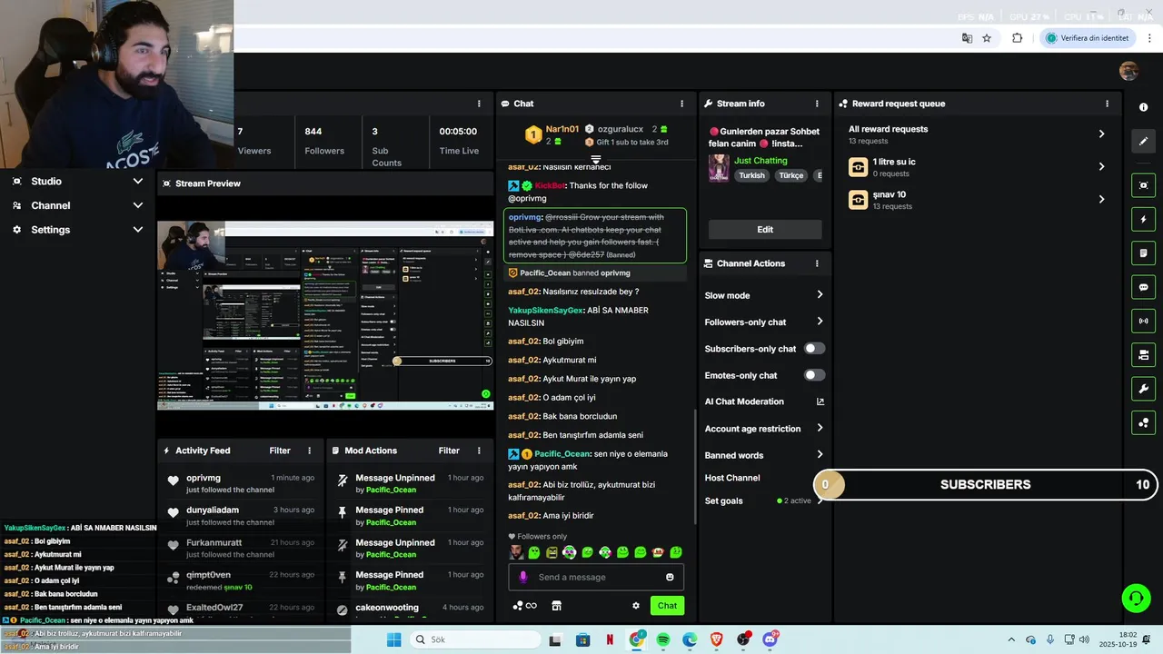The width and height of the screenshot is (1163, 654).
Task: Expand 'şınav 10' reward chevron
Action: point(1102,199)
